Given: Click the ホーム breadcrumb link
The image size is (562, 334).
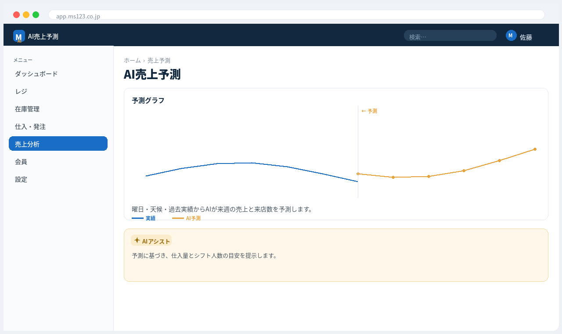Looking at the screenshot, I should coord(132,61).
